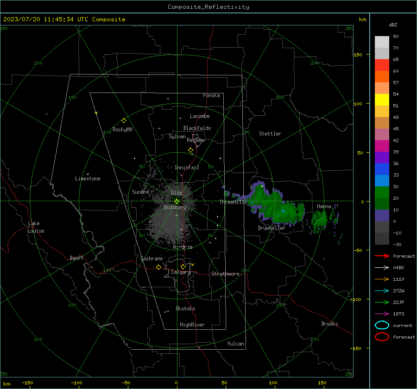Viewport: 417px width, 389px height.
Task: Click the yellow diamond marker near Cochrane
Action: 159,267
